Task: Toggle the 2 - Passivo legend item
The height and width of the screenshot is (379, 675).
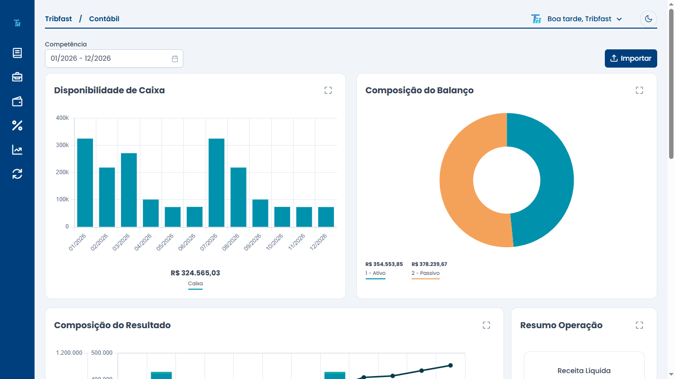Action: coord(425,273)
